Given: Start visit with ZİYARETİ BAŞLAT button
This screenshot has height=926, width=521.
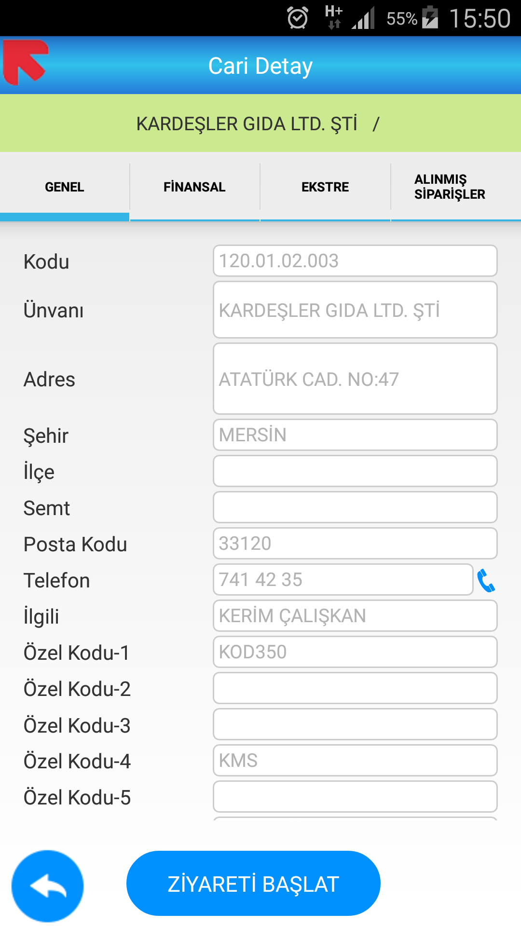Looking at the screenshot, I should 253,883.
